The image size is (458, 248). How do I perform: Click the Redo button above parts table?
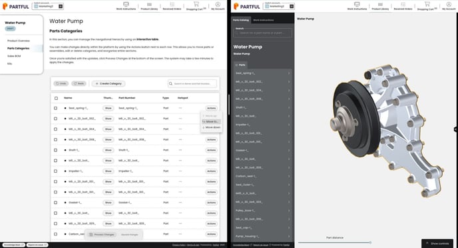(79, 83)
